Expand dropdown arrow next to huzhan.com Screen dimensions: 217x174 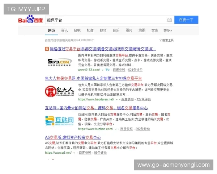point(116,129)
